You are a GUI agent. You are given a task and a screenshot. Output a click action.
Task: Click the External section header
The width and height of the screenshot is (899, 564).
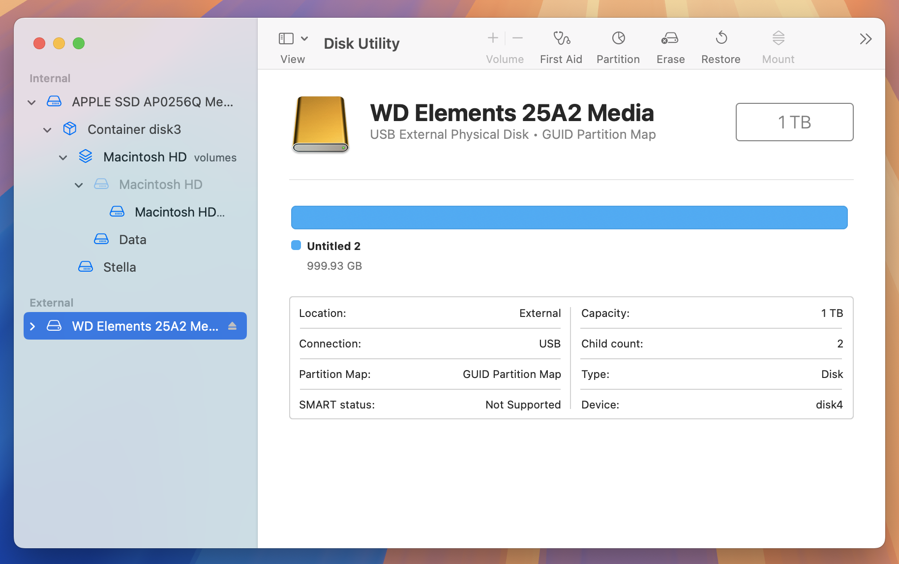coord(51,303)
